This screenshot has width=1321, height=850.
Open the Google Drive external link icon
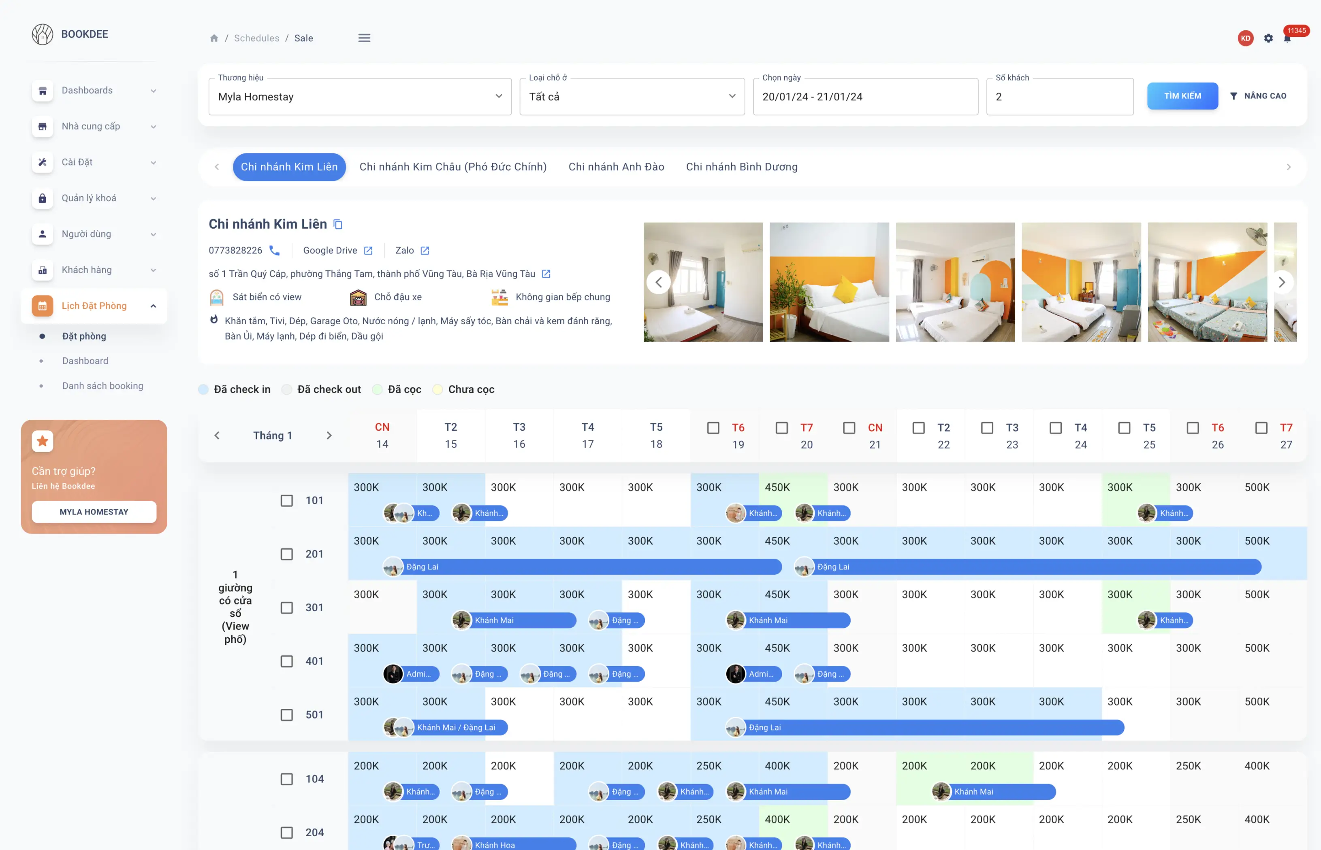pos(368,251)
